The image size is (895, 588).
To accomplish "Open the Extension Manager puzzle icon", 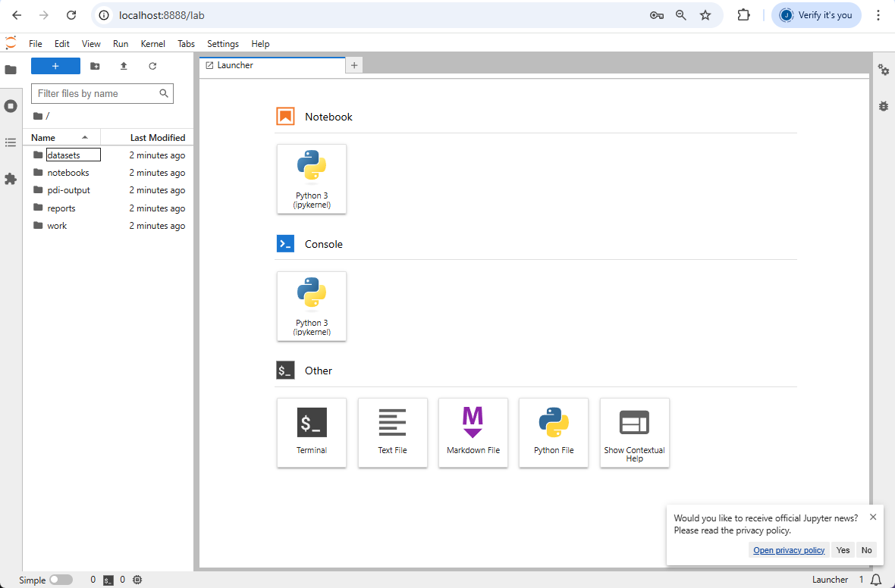I will coord(11,179).
